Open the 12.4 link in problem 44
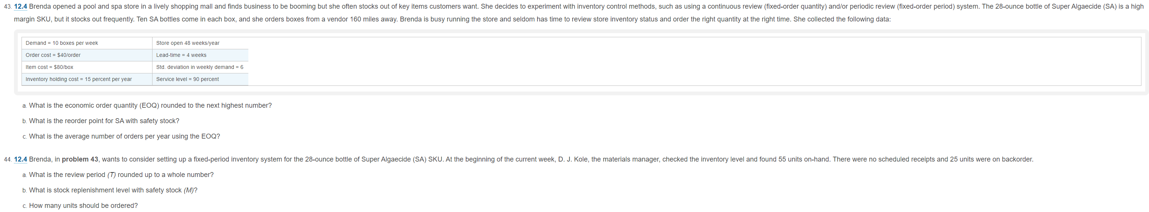 20,159
